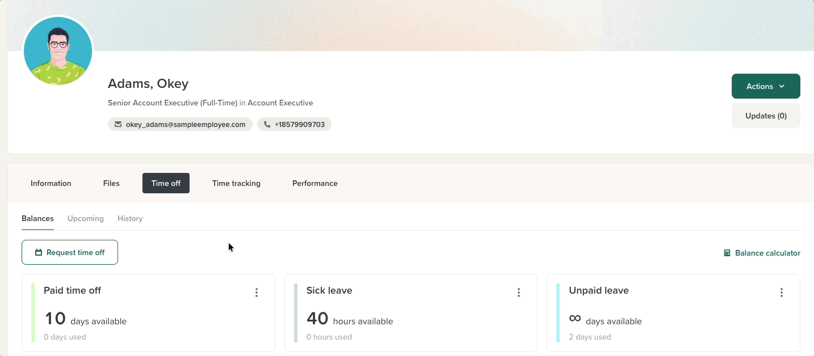Click the Adams, Okey name heading
This screenshot has width=814, height=356.
(x=148, y=84)
